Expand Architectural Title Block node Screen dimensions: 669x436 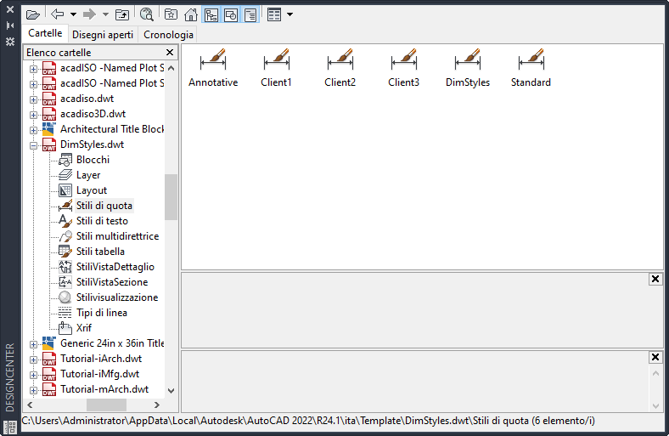coord(33,130)
